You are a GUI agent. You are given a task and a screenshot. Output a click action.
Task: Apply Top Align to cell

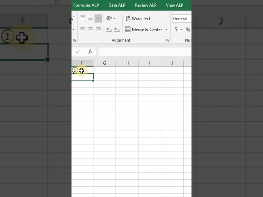tap(83, 18)
